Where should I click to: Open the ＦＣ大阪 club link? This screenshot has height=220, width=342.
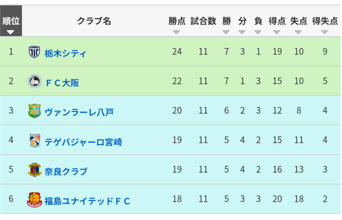(x=62, y=83)
